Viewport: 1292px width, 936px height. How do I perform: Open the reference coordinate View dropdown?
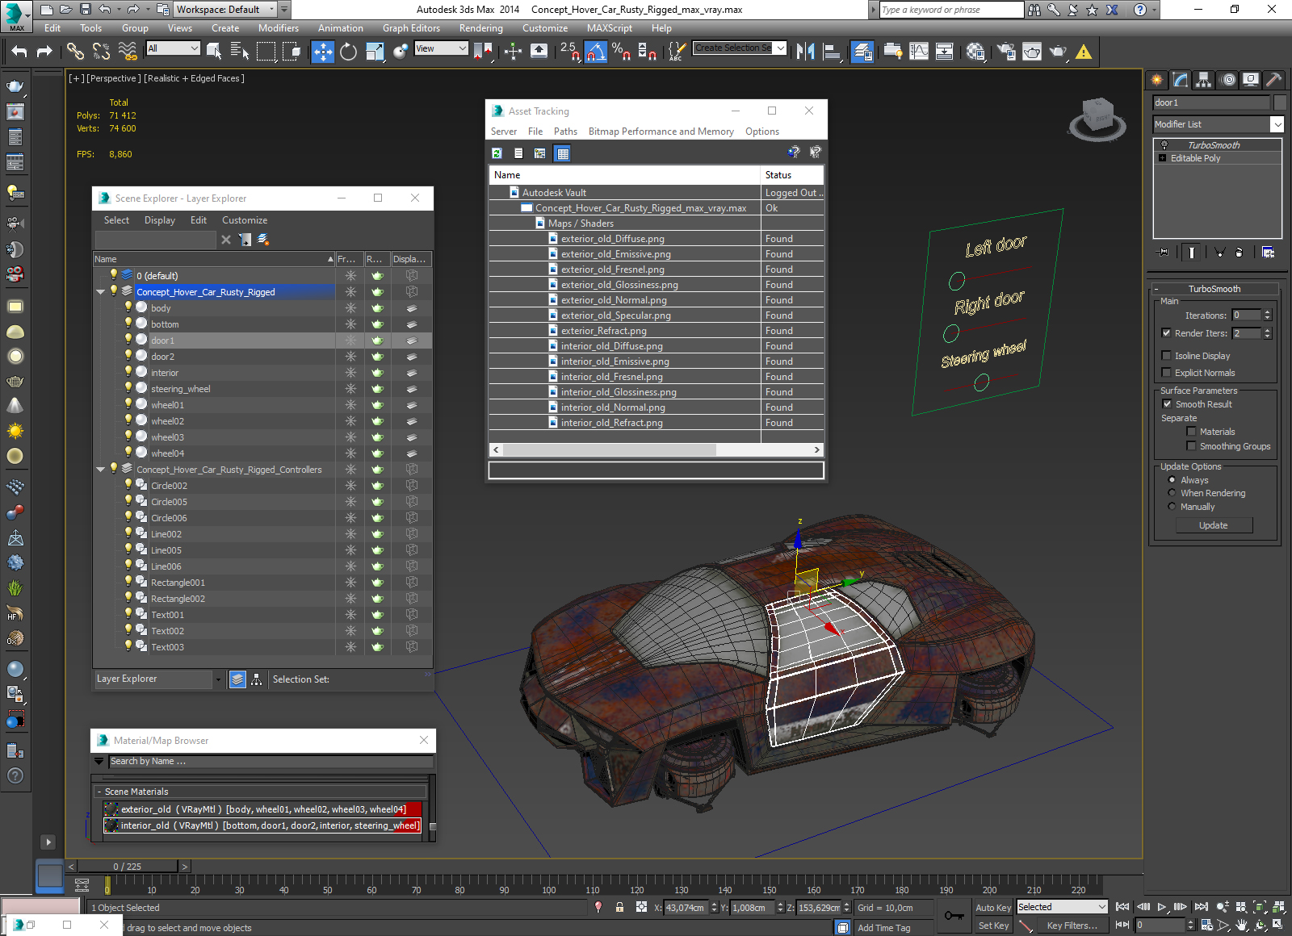(x=441, y=48)
